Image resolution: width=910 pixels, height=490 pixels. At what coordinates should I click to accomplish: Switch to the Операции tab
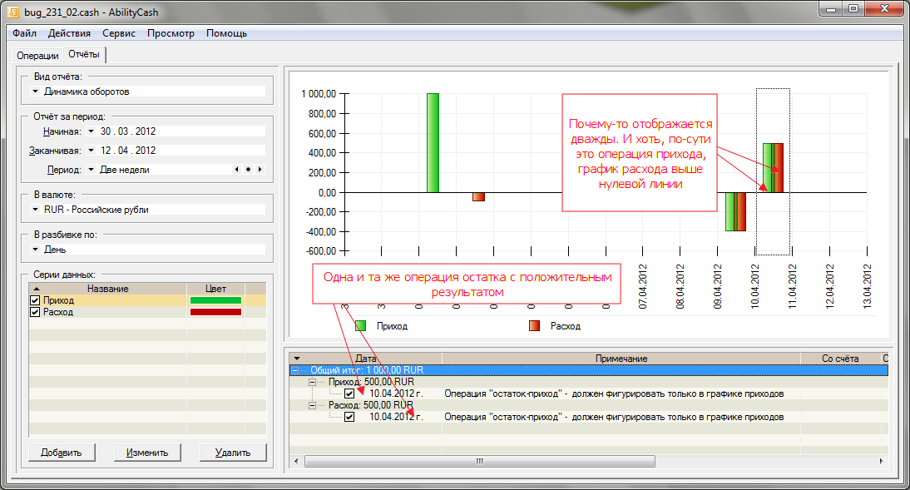[37, 55]
